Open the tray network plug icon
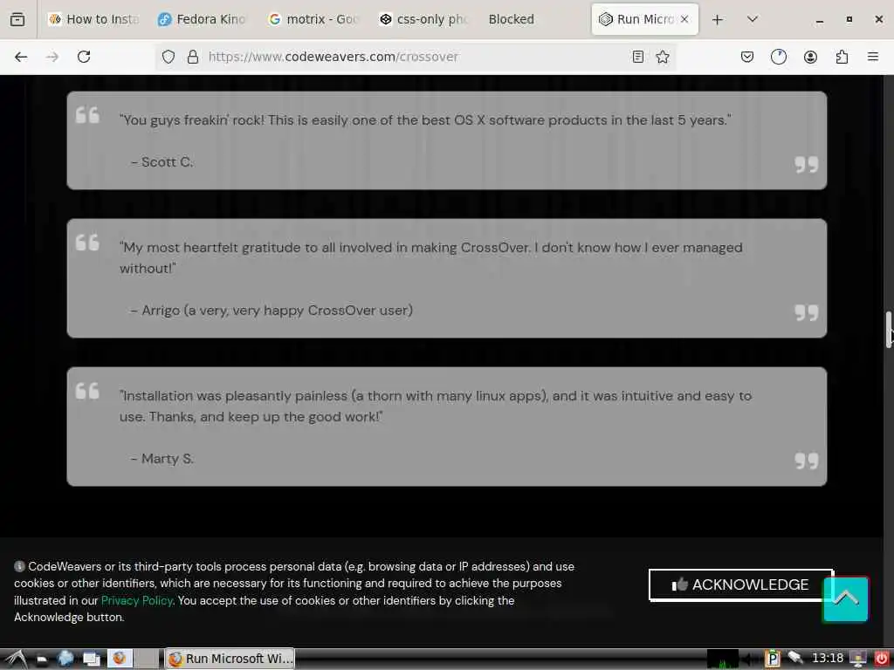The width and height of the screenshot is (894, 670). tap(795, 658)
